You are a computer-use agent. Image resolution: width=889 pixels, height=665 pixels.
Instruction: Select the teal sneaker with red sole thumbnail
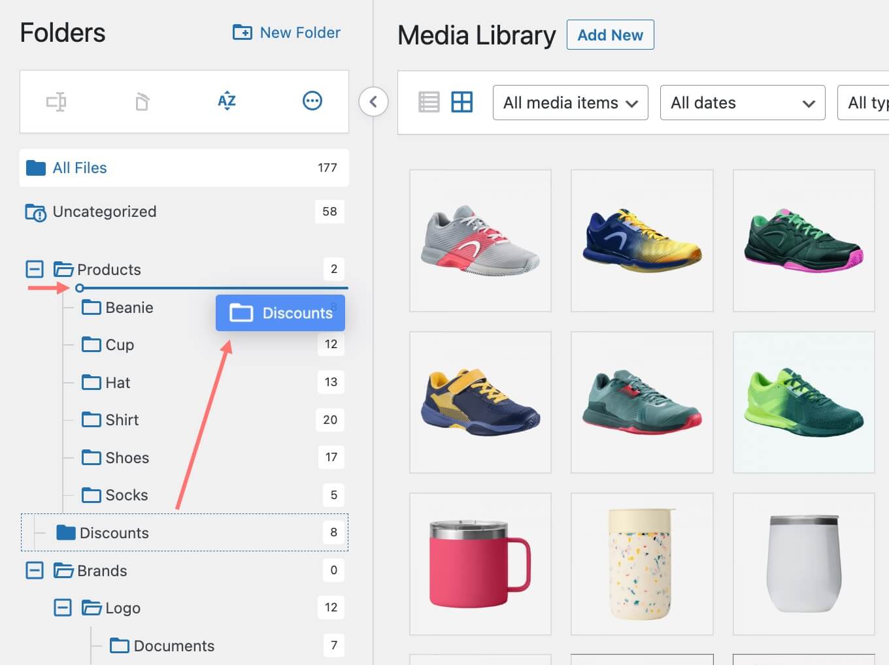pyautogui.click(x=642, y=402)
